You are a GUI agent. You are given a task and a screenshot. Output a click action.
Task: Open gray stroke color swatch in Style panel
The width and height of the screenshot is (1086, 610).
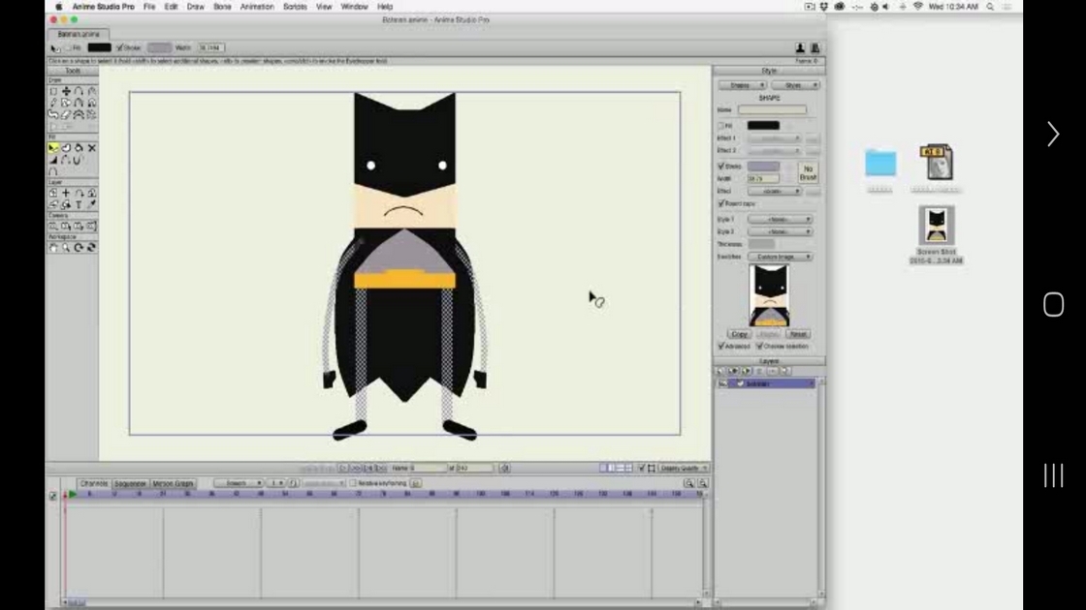(763, 166)
